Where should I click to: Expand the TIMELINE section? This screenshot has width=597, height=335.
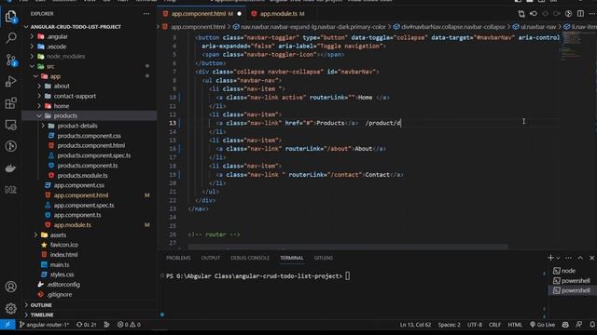coord(42,315)
